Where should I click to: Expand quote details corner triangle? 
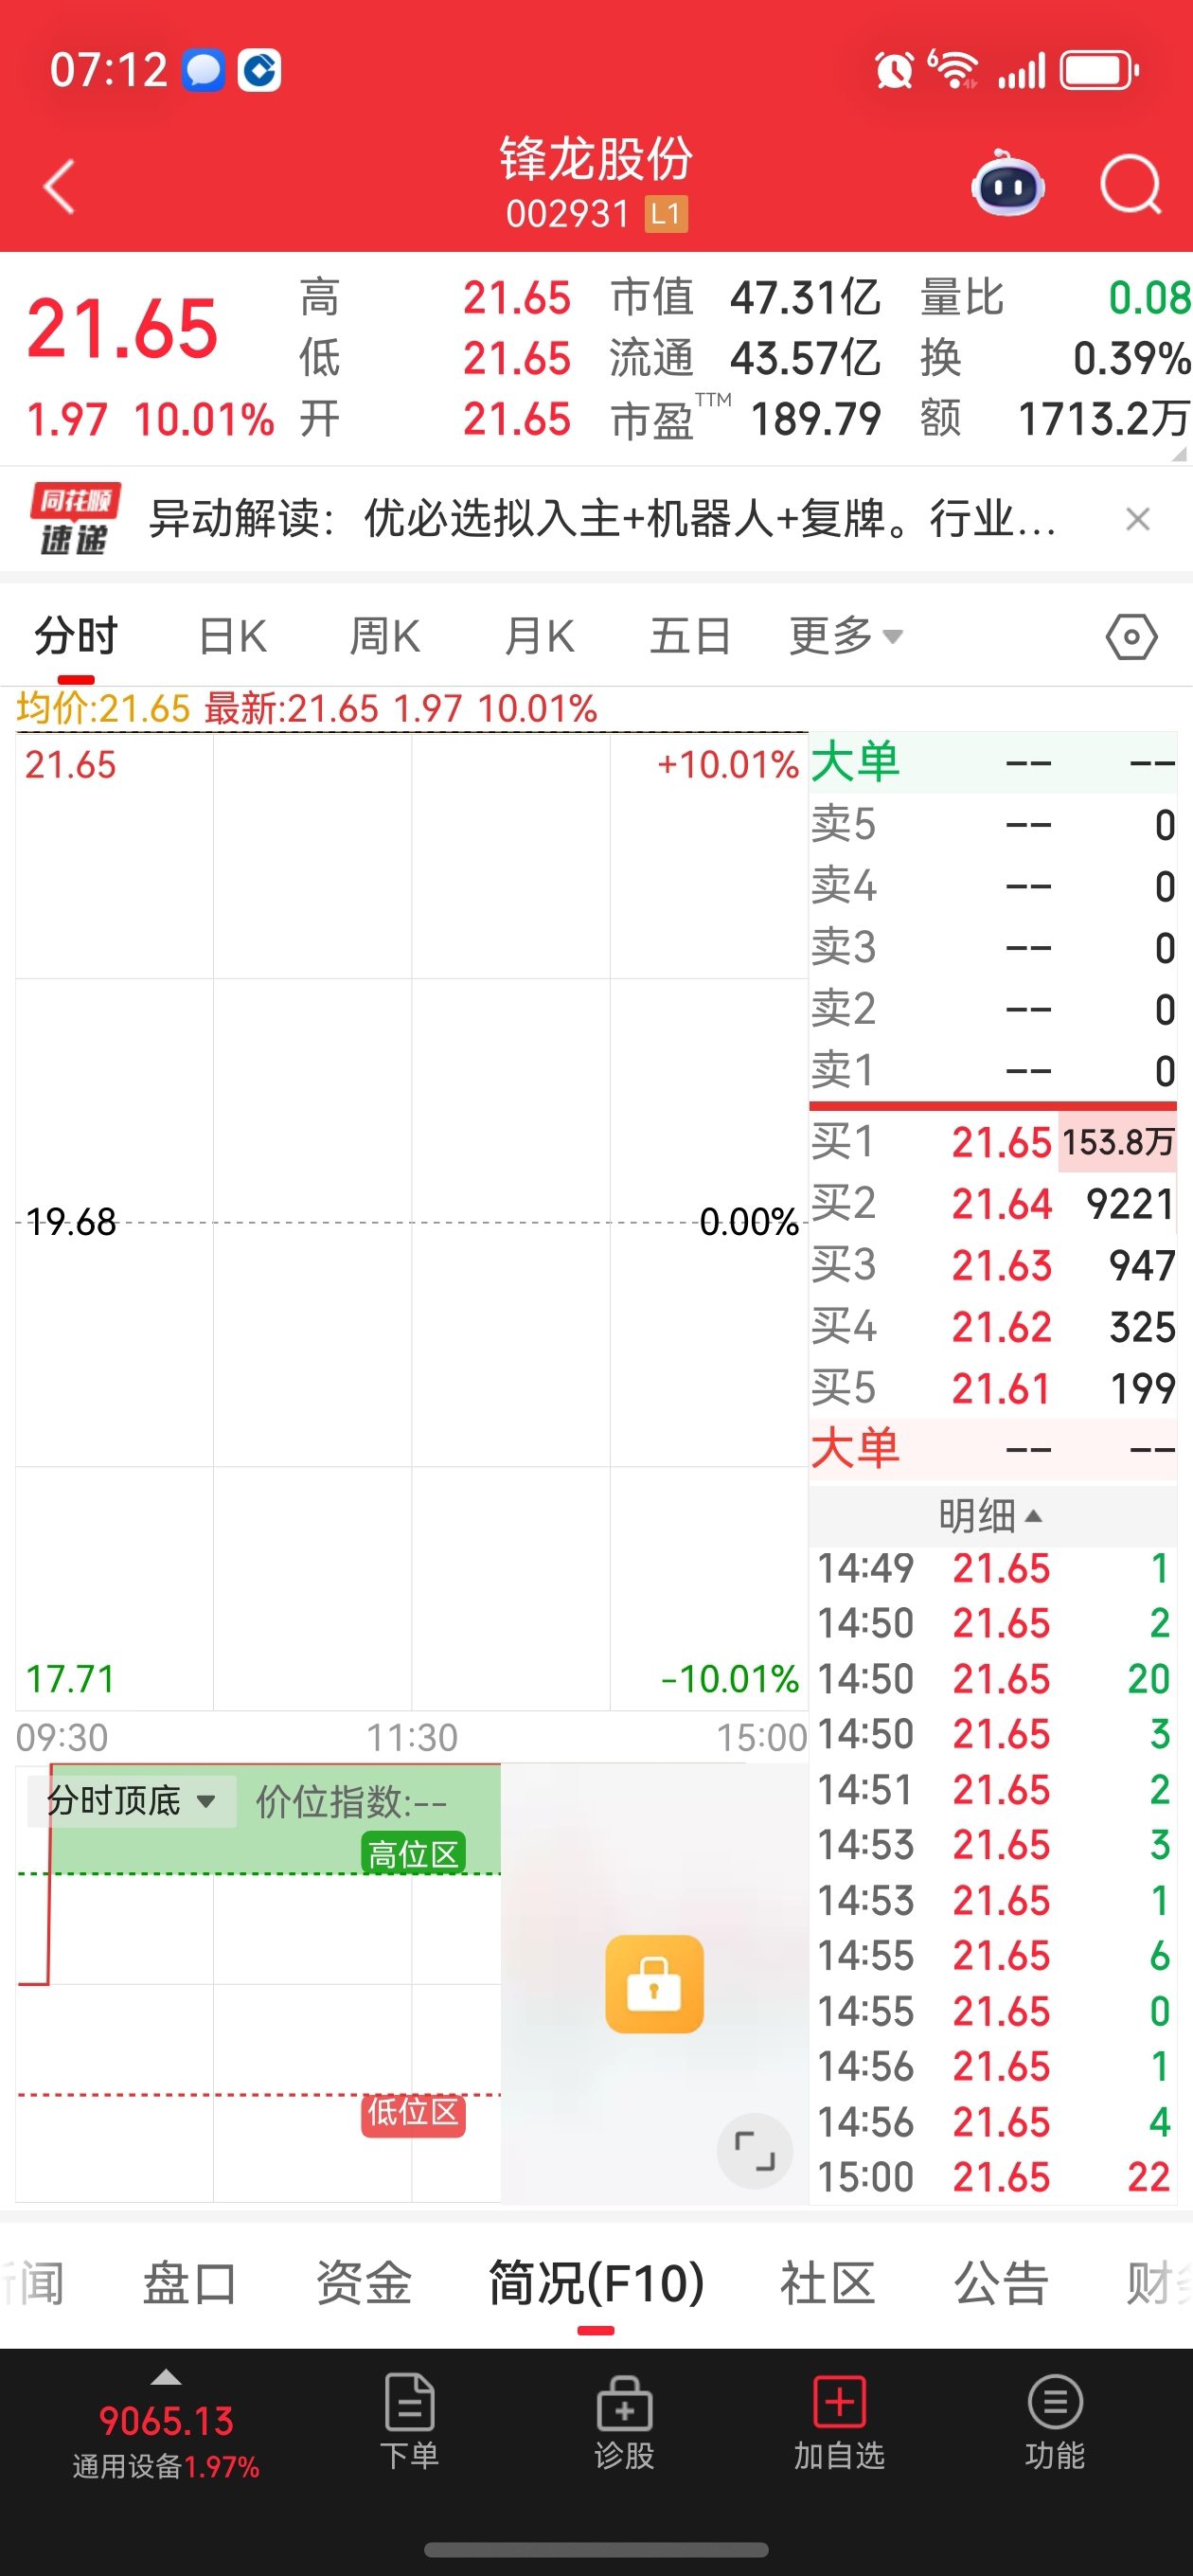click(x=1179, y=453)
